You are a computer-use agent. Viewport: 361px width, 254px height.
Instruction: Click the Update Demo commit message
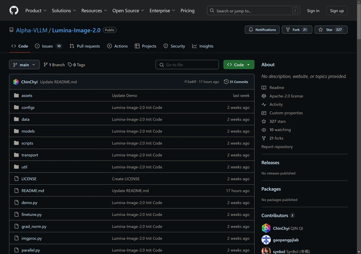pyautogui.click(x=125, y=96)
